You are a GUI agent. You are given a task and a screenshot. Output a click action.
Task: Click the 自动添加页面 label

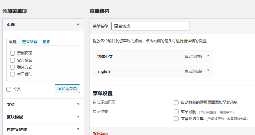point(104,102)
